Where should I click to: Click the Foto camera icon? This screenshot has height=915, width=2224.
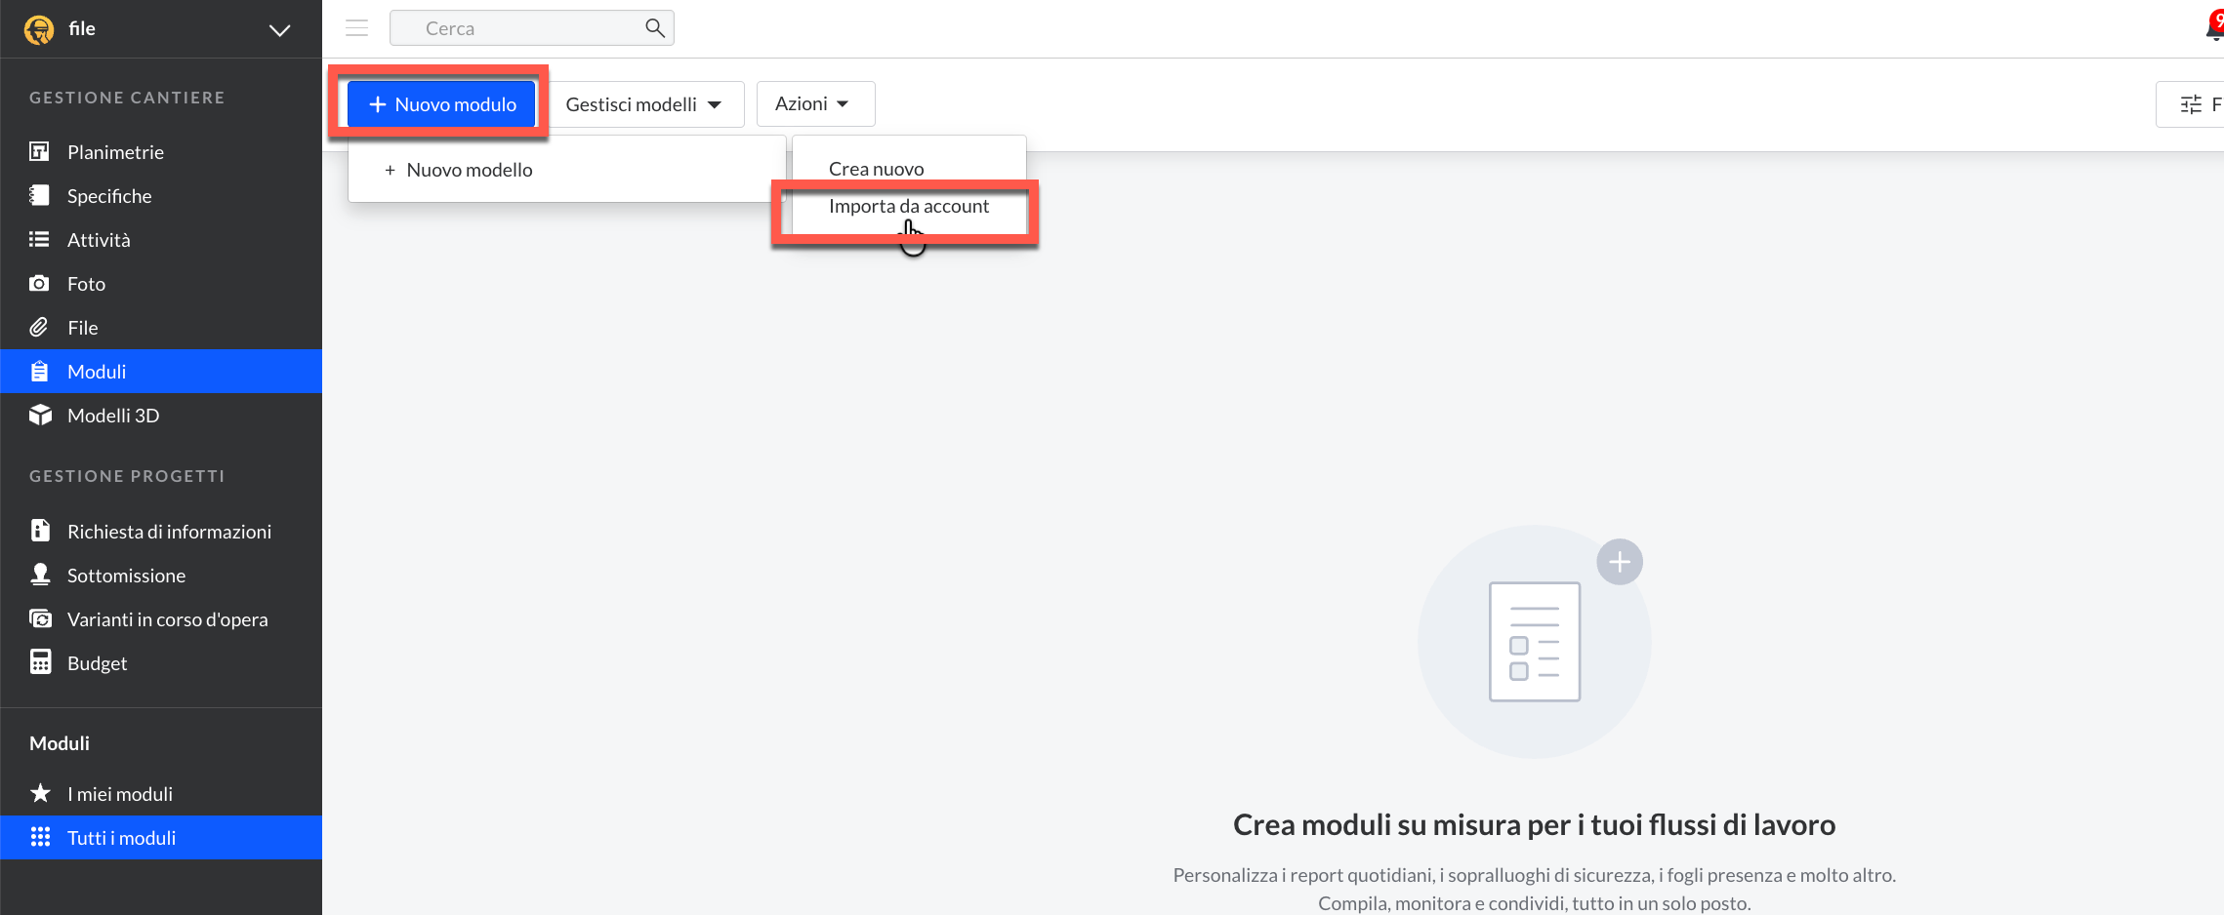pyautogui.click(x=39, y=283)
